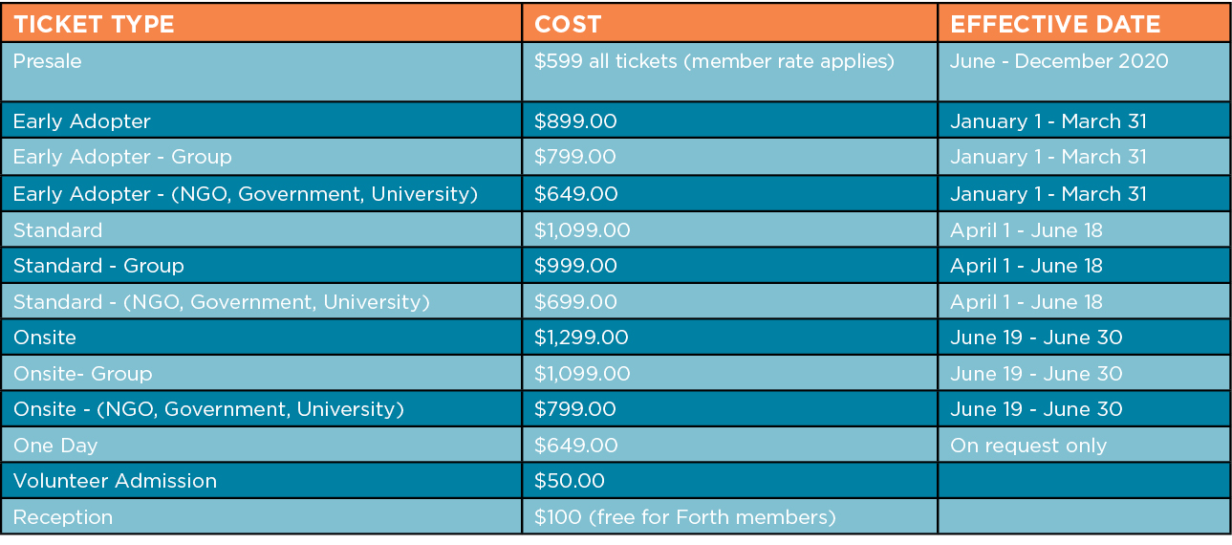Click the June - December 2020 date cell

click(x=1059, y=61)
